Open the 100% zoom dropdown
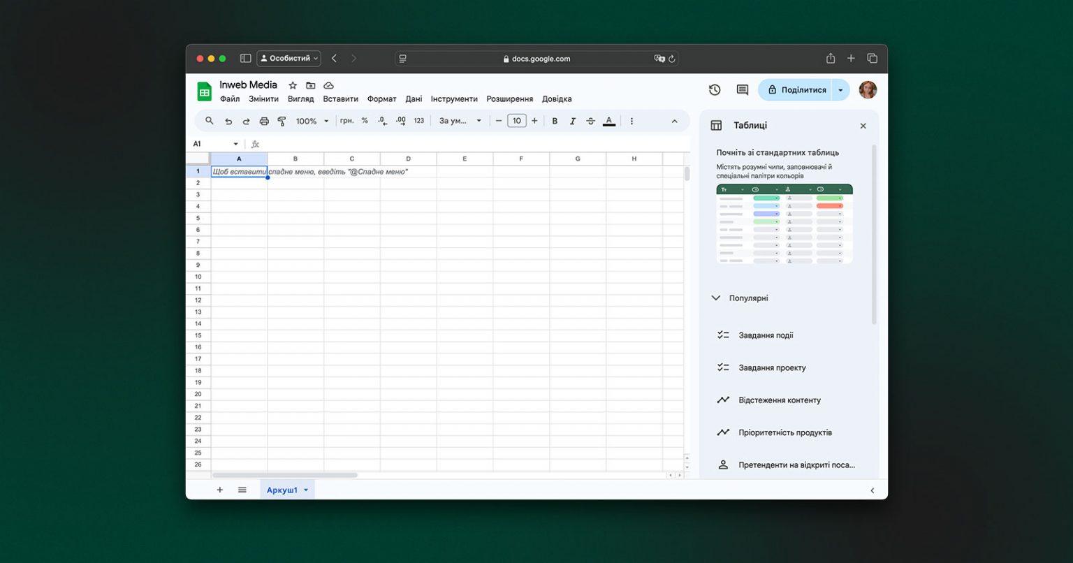Image resolution: width=1073 pixels, height=563 pixels. coord(312,121)
